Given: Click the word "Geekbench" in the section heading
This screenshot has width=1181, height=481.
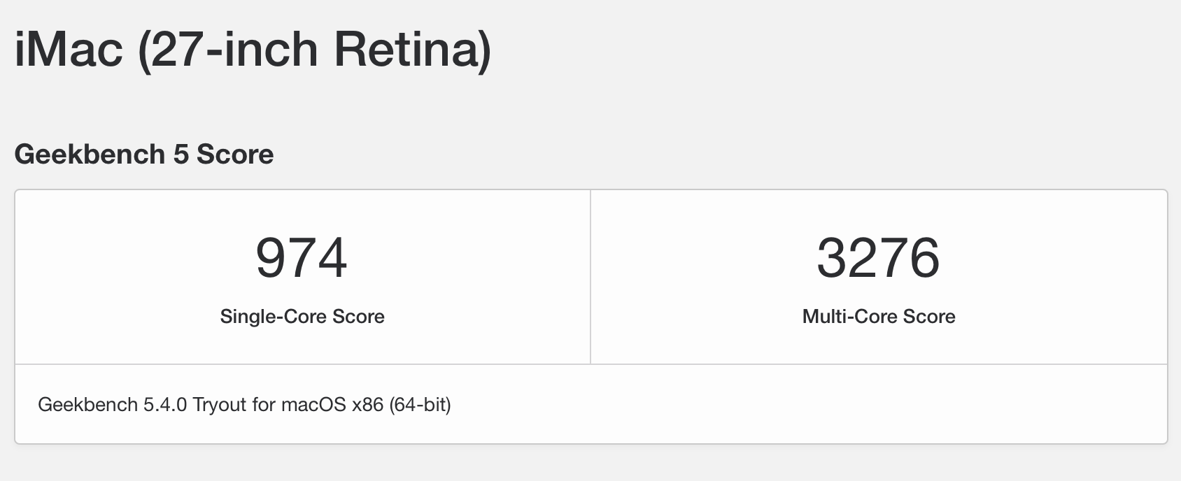Looking at the screenshot, I should pyautogui.click(x=89, y=155).
